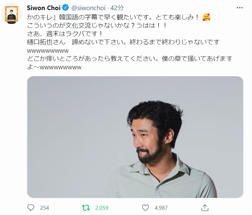The height and width of the screenshot is (215, 252).
Task: Open Siwon Choi's profile avatar
Action: click(x=11, y=14)
